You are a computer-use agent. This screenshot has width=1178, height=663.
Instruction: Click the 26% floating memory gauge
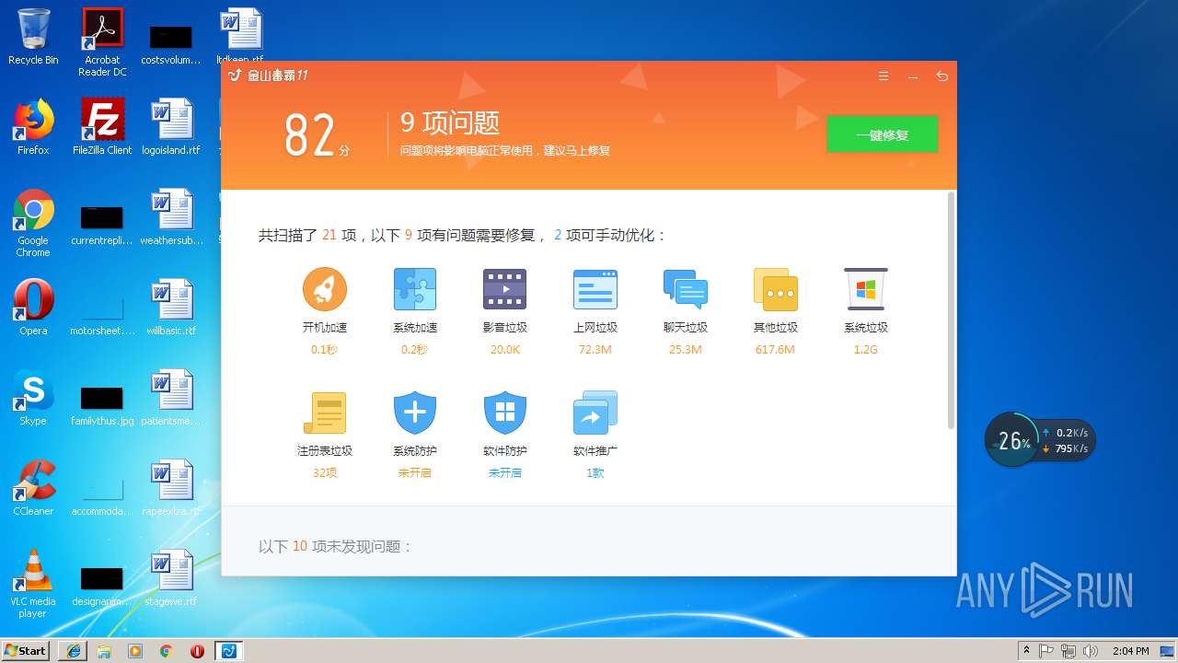pos(1011,440)
